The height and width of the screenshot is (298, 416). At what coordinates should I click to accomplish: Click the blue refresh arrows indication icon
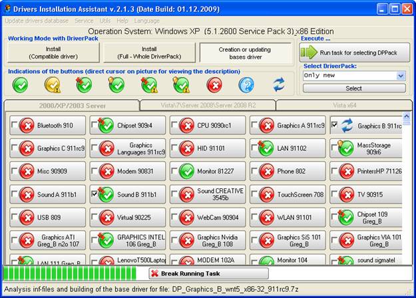pos(279,84)
